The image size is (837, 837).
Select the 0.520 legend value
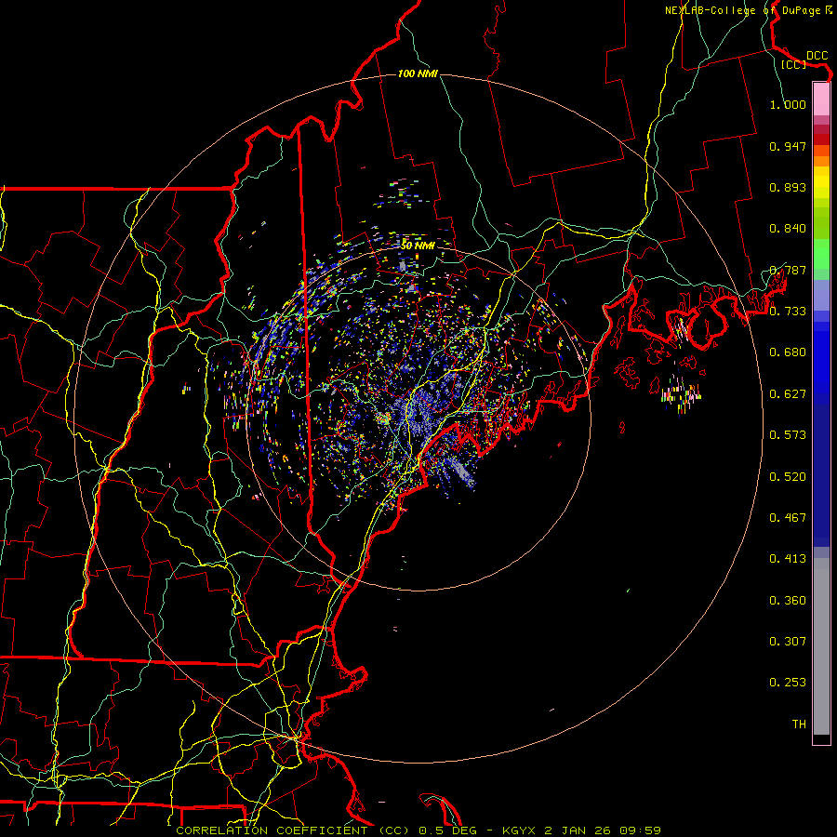pyautogui.click(x=788, y=477)
